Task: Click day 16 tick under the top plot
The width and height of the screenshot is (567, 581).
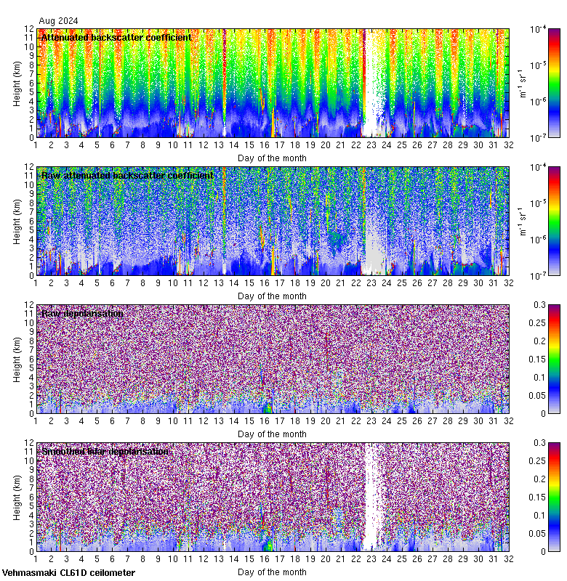Action: point(264,144)
